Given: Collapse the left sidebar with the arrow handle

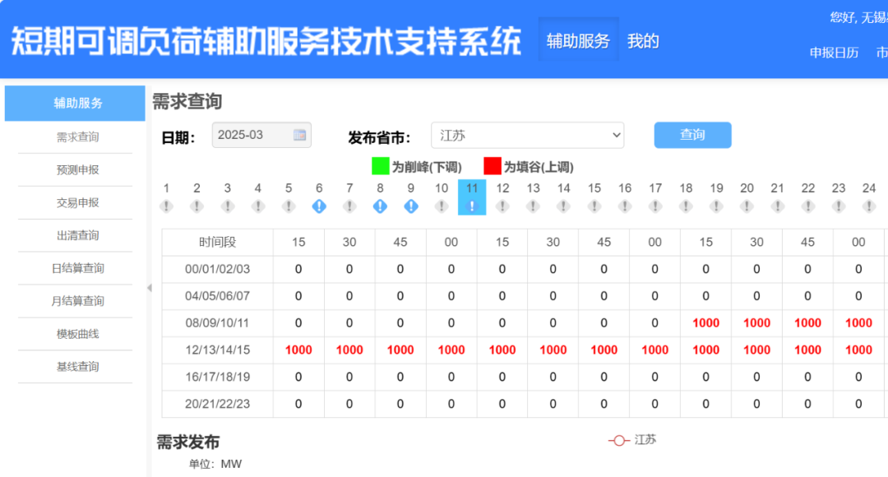Looking at the screenshot, I should click(149, 288).
